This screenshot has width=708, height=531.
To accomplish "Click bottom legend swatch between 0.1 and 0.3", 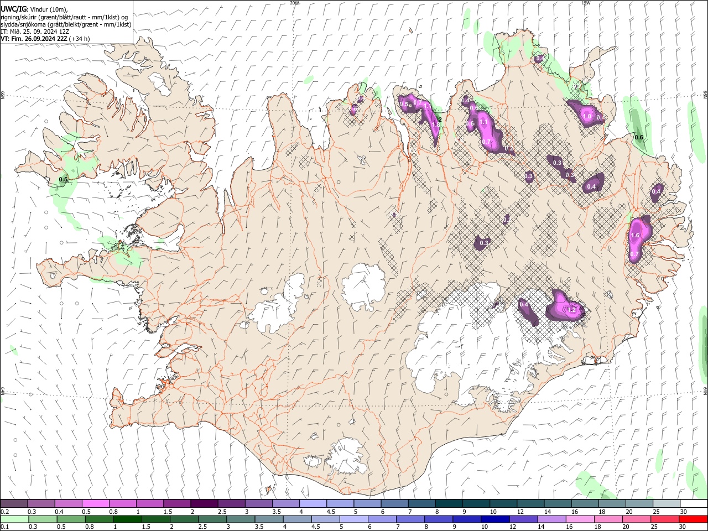I will point(14,519).
